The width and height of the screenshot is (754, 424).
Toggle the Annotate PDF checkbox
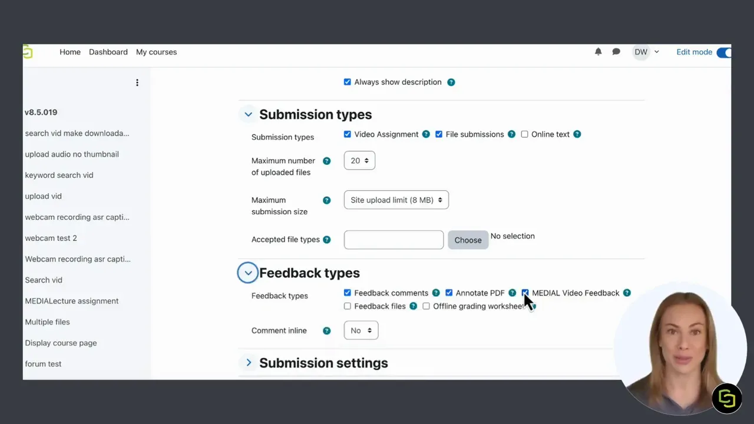[449, 293]
